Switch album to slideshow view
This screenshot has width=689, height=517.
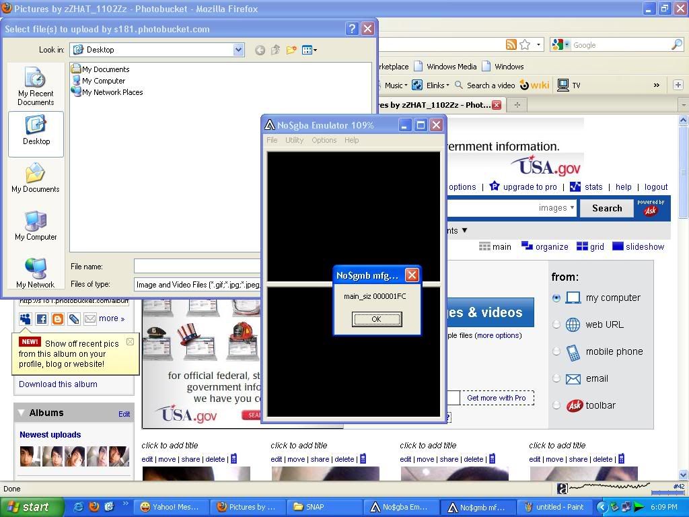638,246
